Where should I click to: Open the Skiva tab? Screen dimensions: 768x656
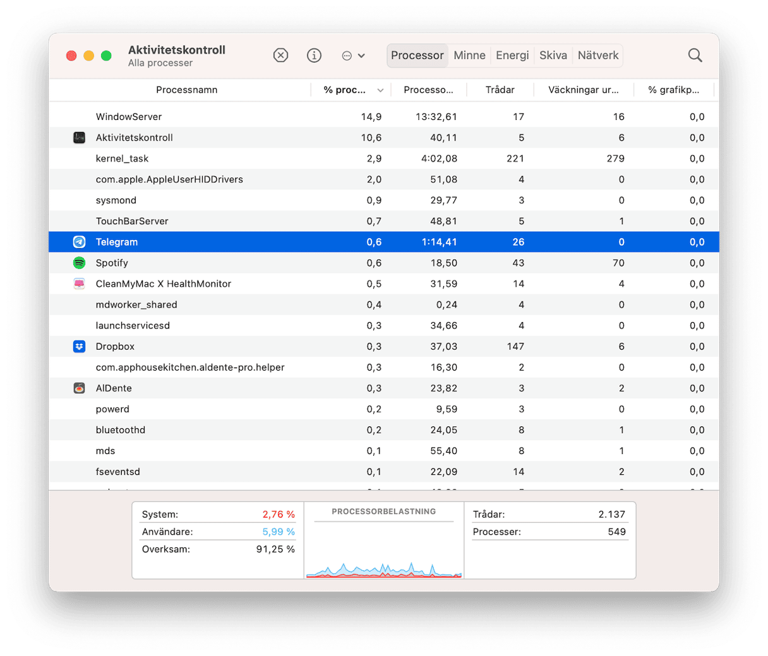(x=553, y=56)
